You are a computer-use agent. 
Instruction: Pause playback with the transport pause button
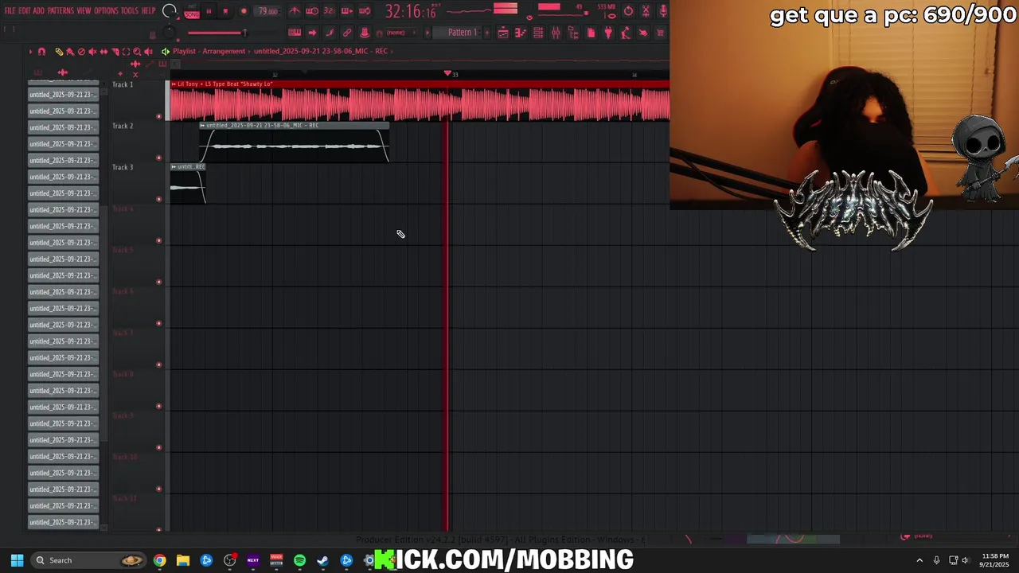(209, 11)
